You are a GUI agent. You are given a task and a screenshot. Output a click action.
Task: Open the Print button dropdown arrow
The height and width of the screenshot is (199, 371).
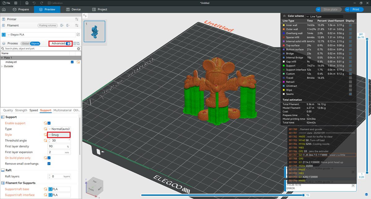tap(348, 10)
